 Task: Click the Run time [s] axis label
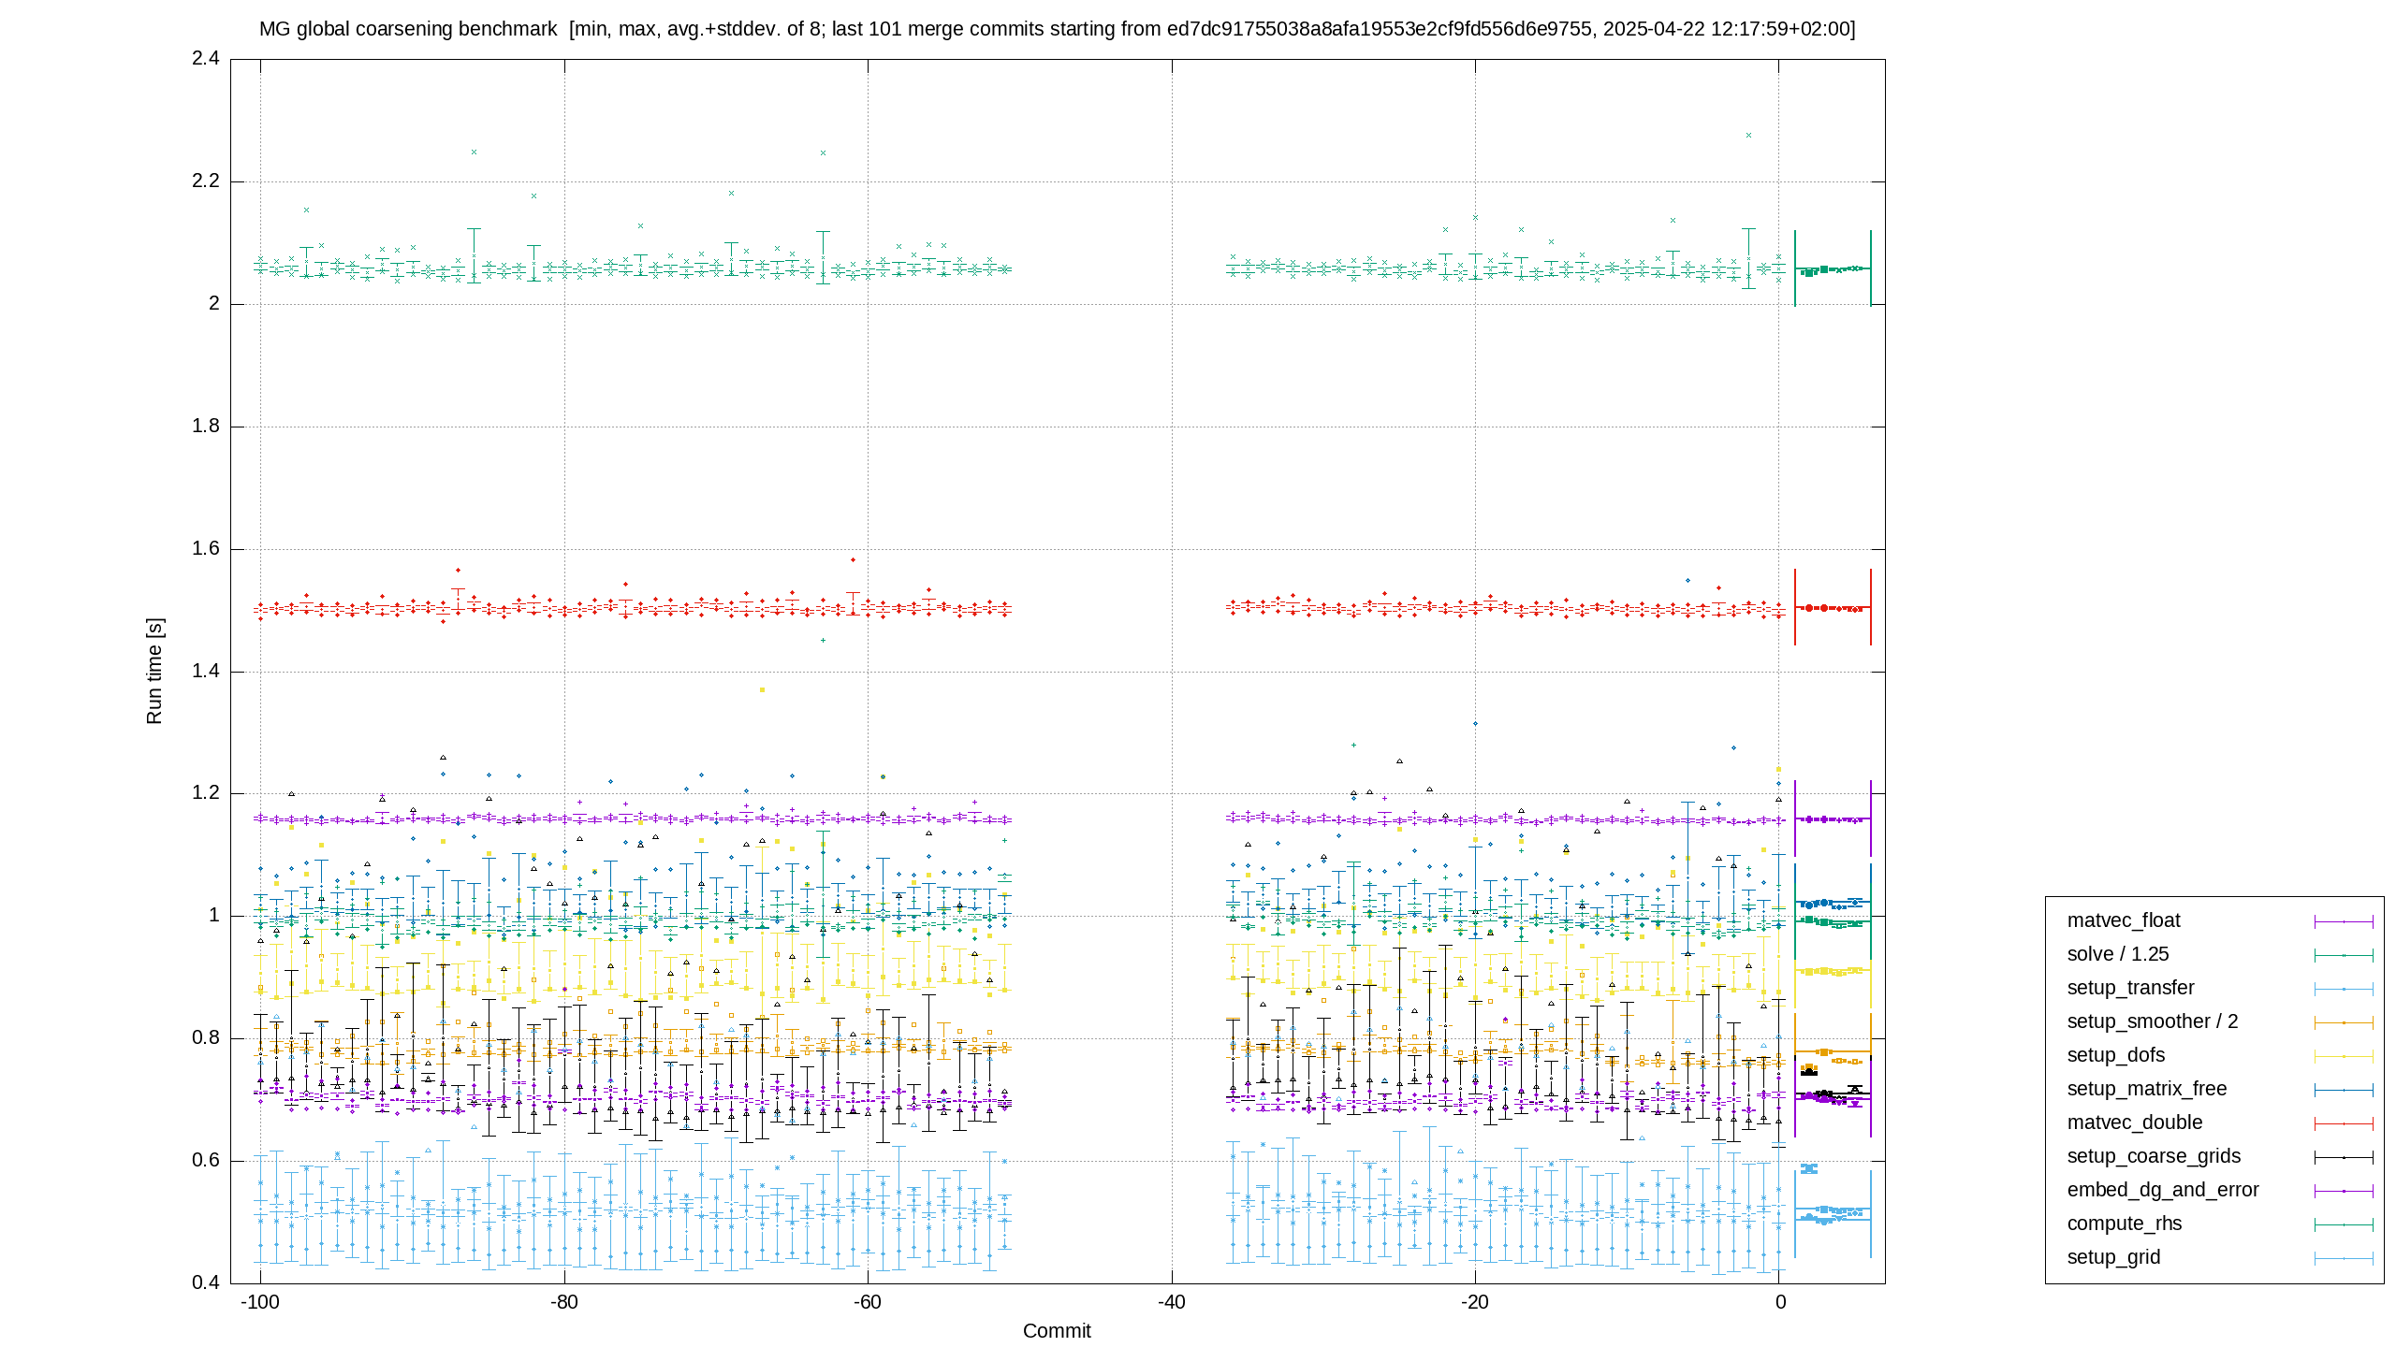pyautogui.click(x=154, y=671)
